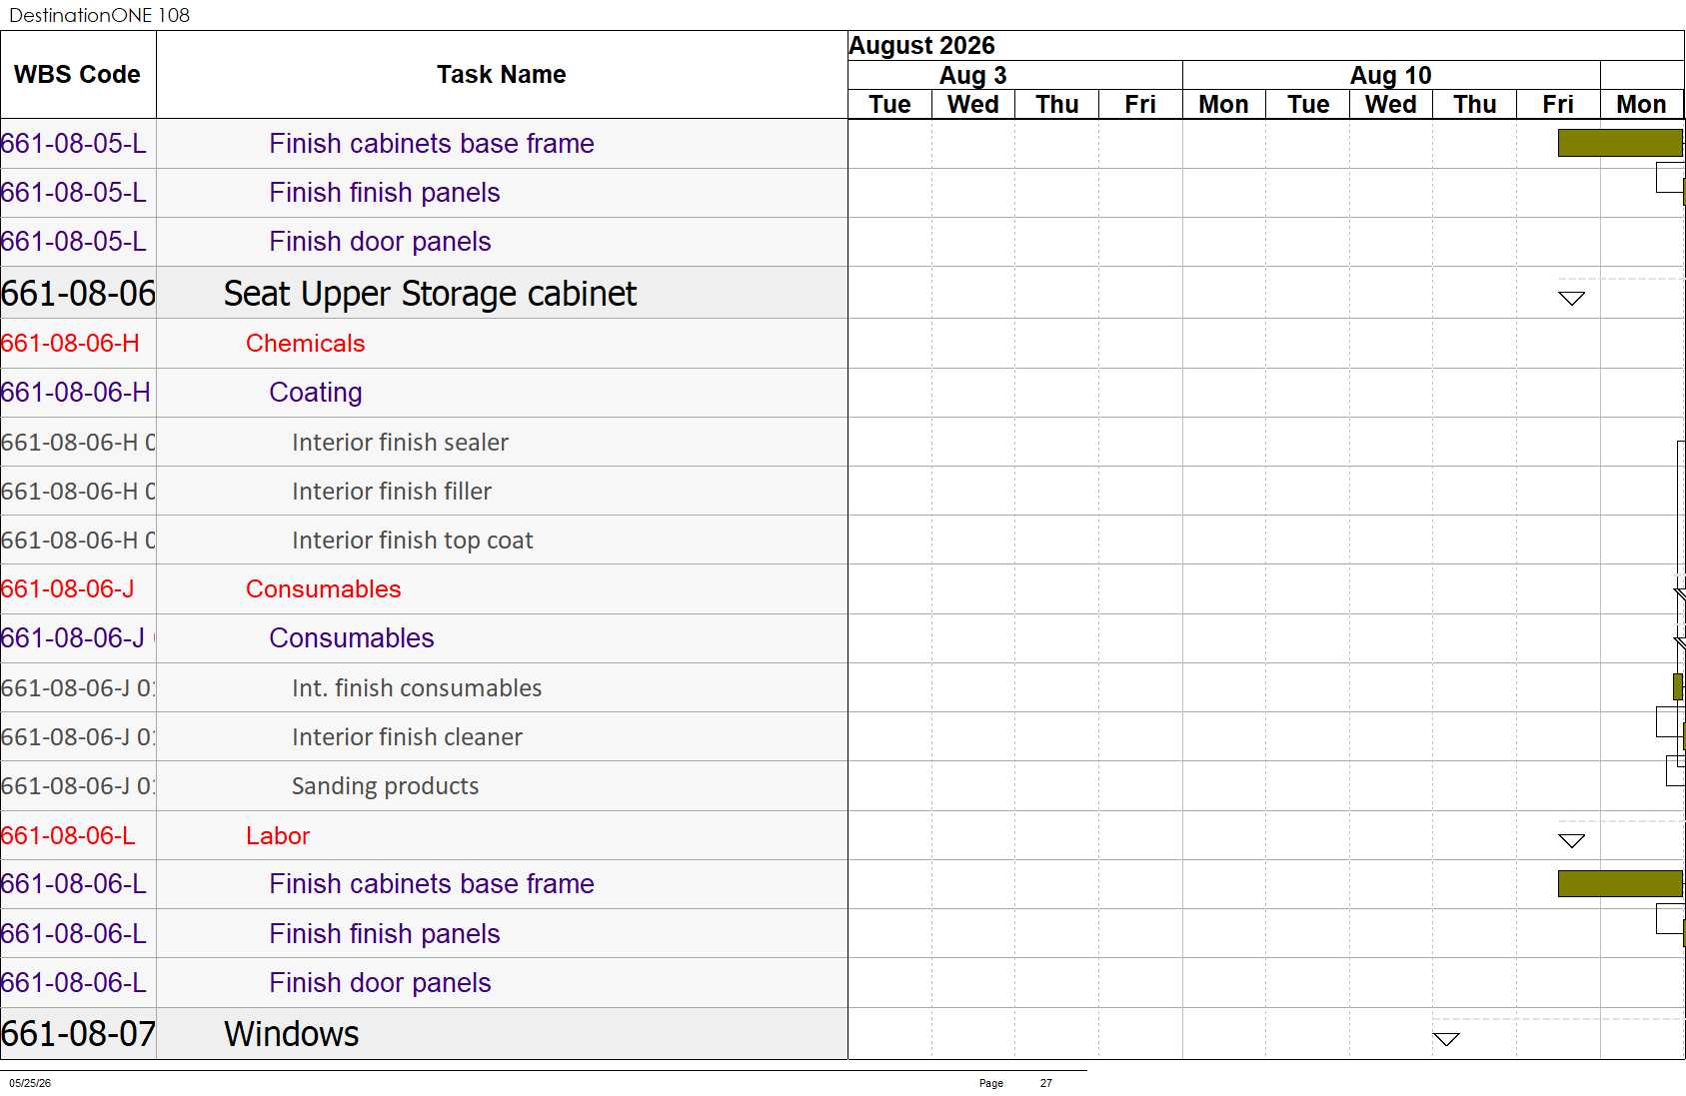Click the Aug 10 week header
Viewport: 1686px width, 1096px height.
pyautogui.click(x=1390, y=76)
